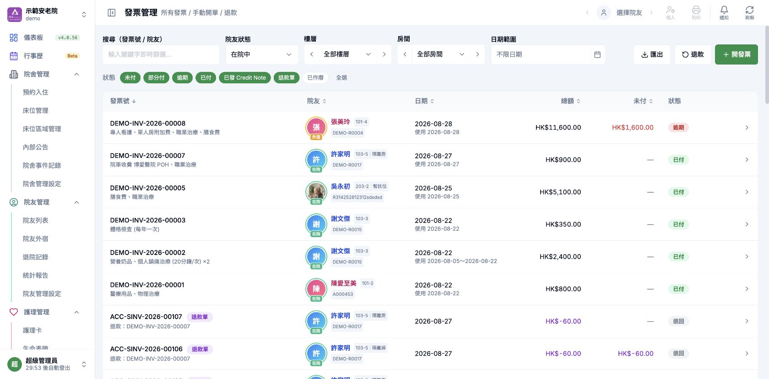769x379 pixels.
Task: Go to 院友列表 menu item
Action: point(36,221)
